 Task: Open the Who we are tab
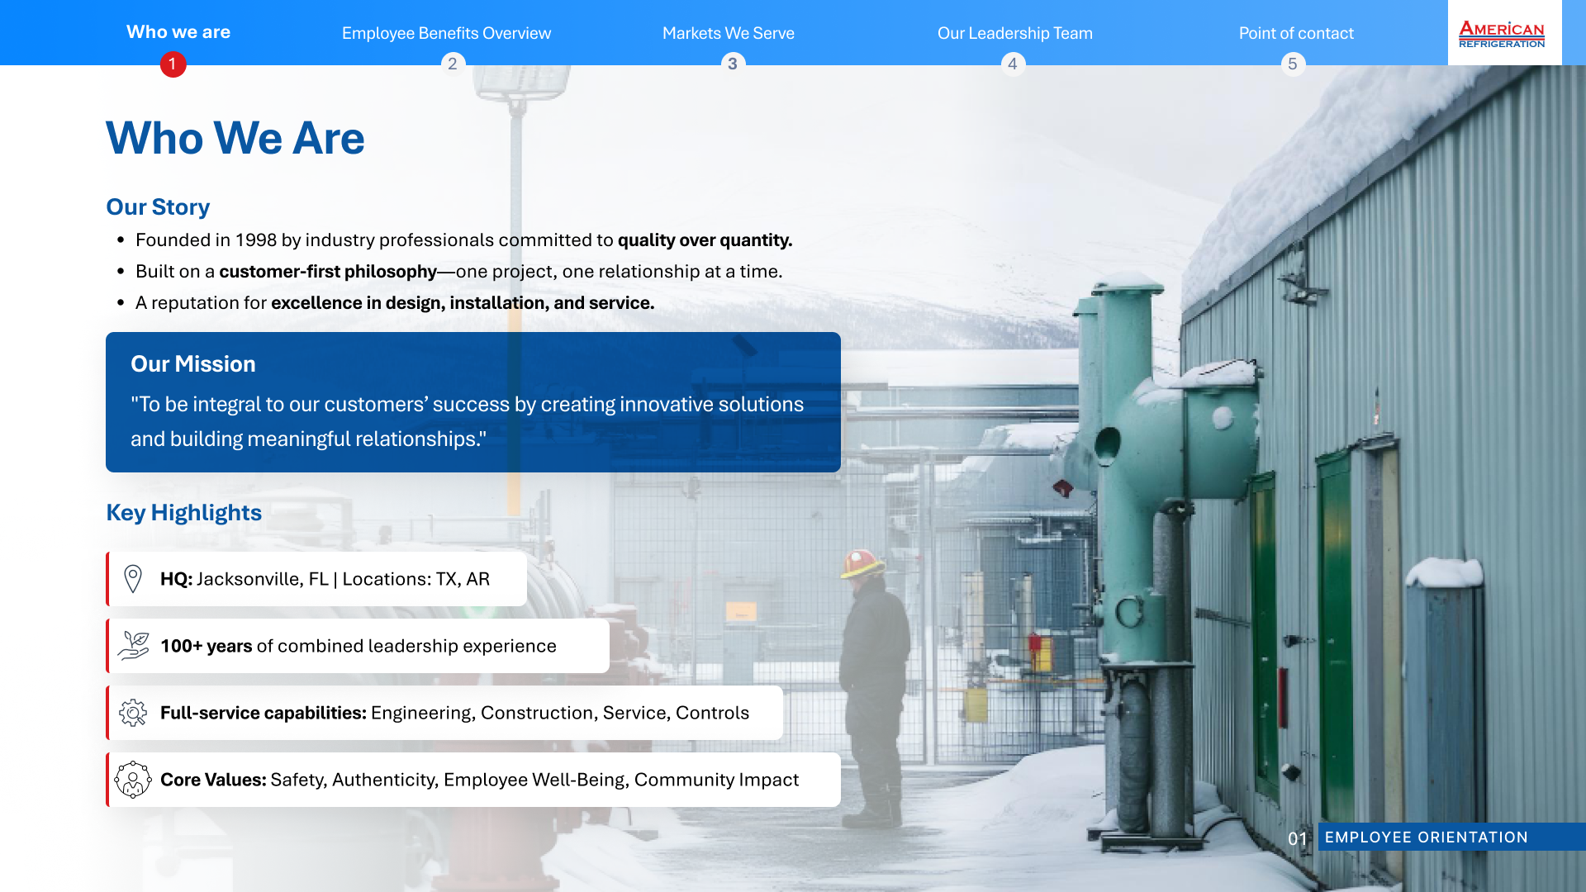[x=178, y=31]
